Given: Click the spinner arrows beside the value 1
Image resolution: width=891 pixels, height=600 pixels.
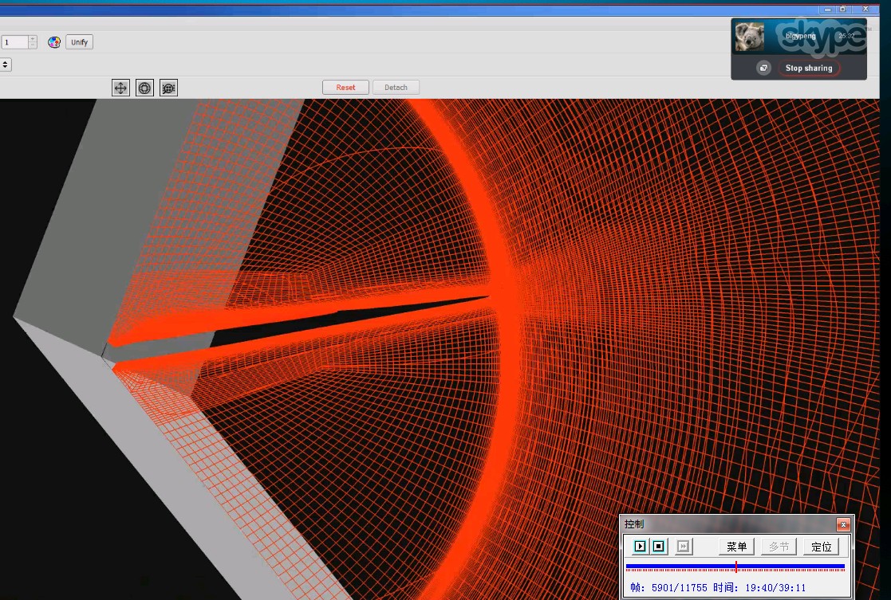Looking at the screenshot, I should point(32,42).
